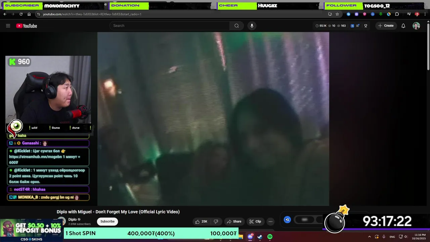430x242 pixels.
Task: Open the Shazam extension icon
Action: [348, 14]
